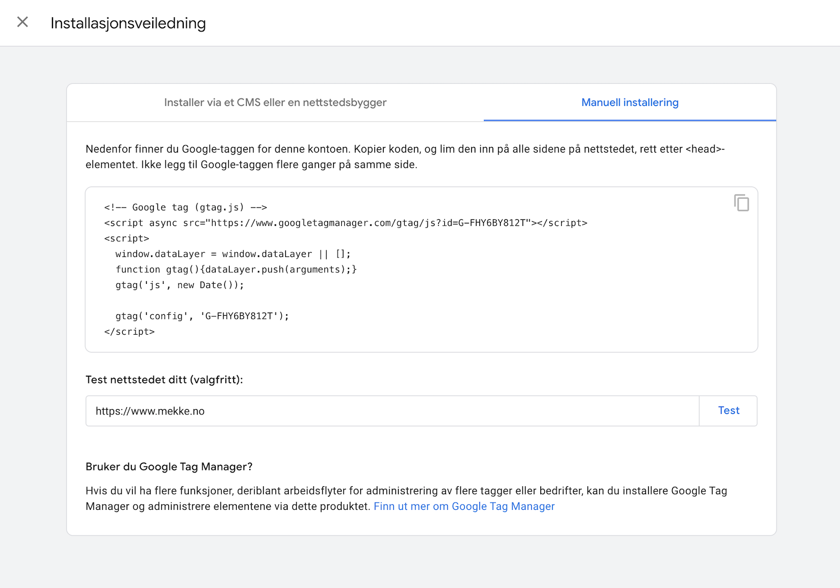Screen dimensions: 840x588
Task: Focus the website URL field showing https://www.mekke.no
Action: click(x=393, y=411)
